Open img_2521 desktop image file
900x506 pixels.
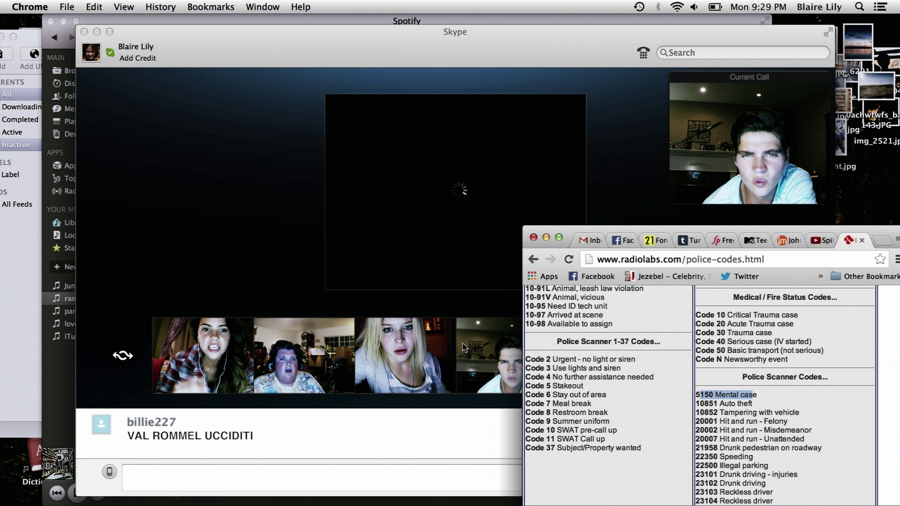877,141
